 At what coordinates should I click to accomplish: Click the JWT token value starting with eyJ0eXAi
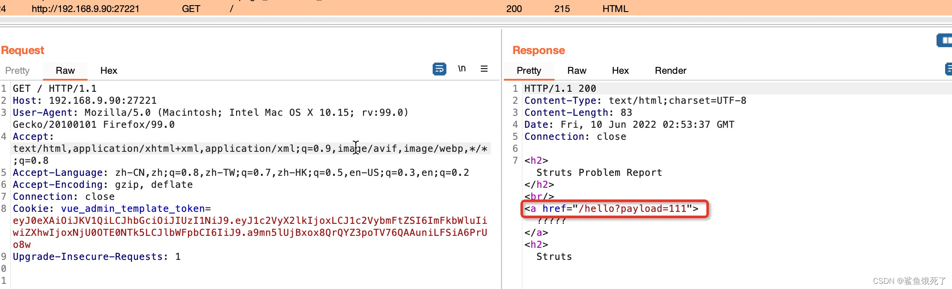pyautogui.click(x=250, y=232)
